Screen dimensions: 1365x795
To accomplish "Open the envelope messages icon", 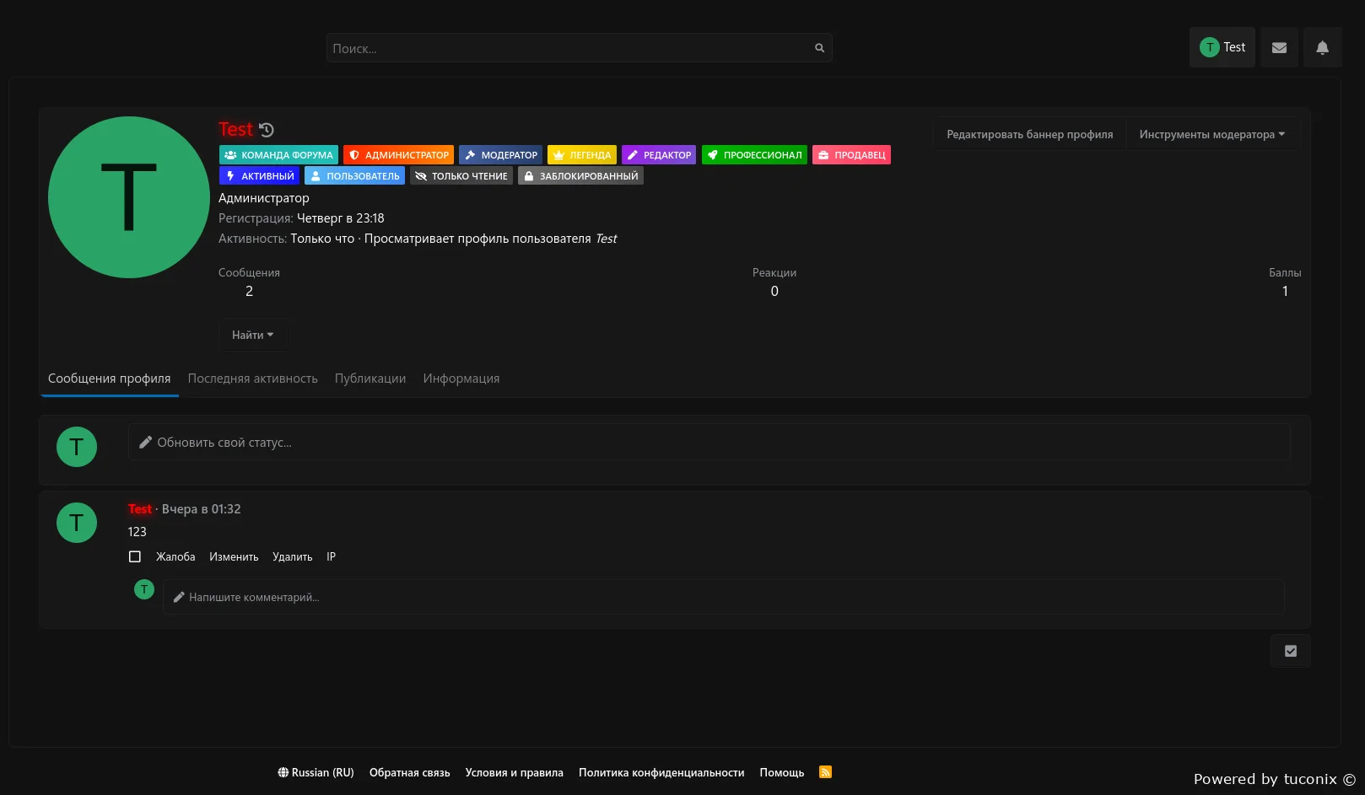I will point(1279,48).
